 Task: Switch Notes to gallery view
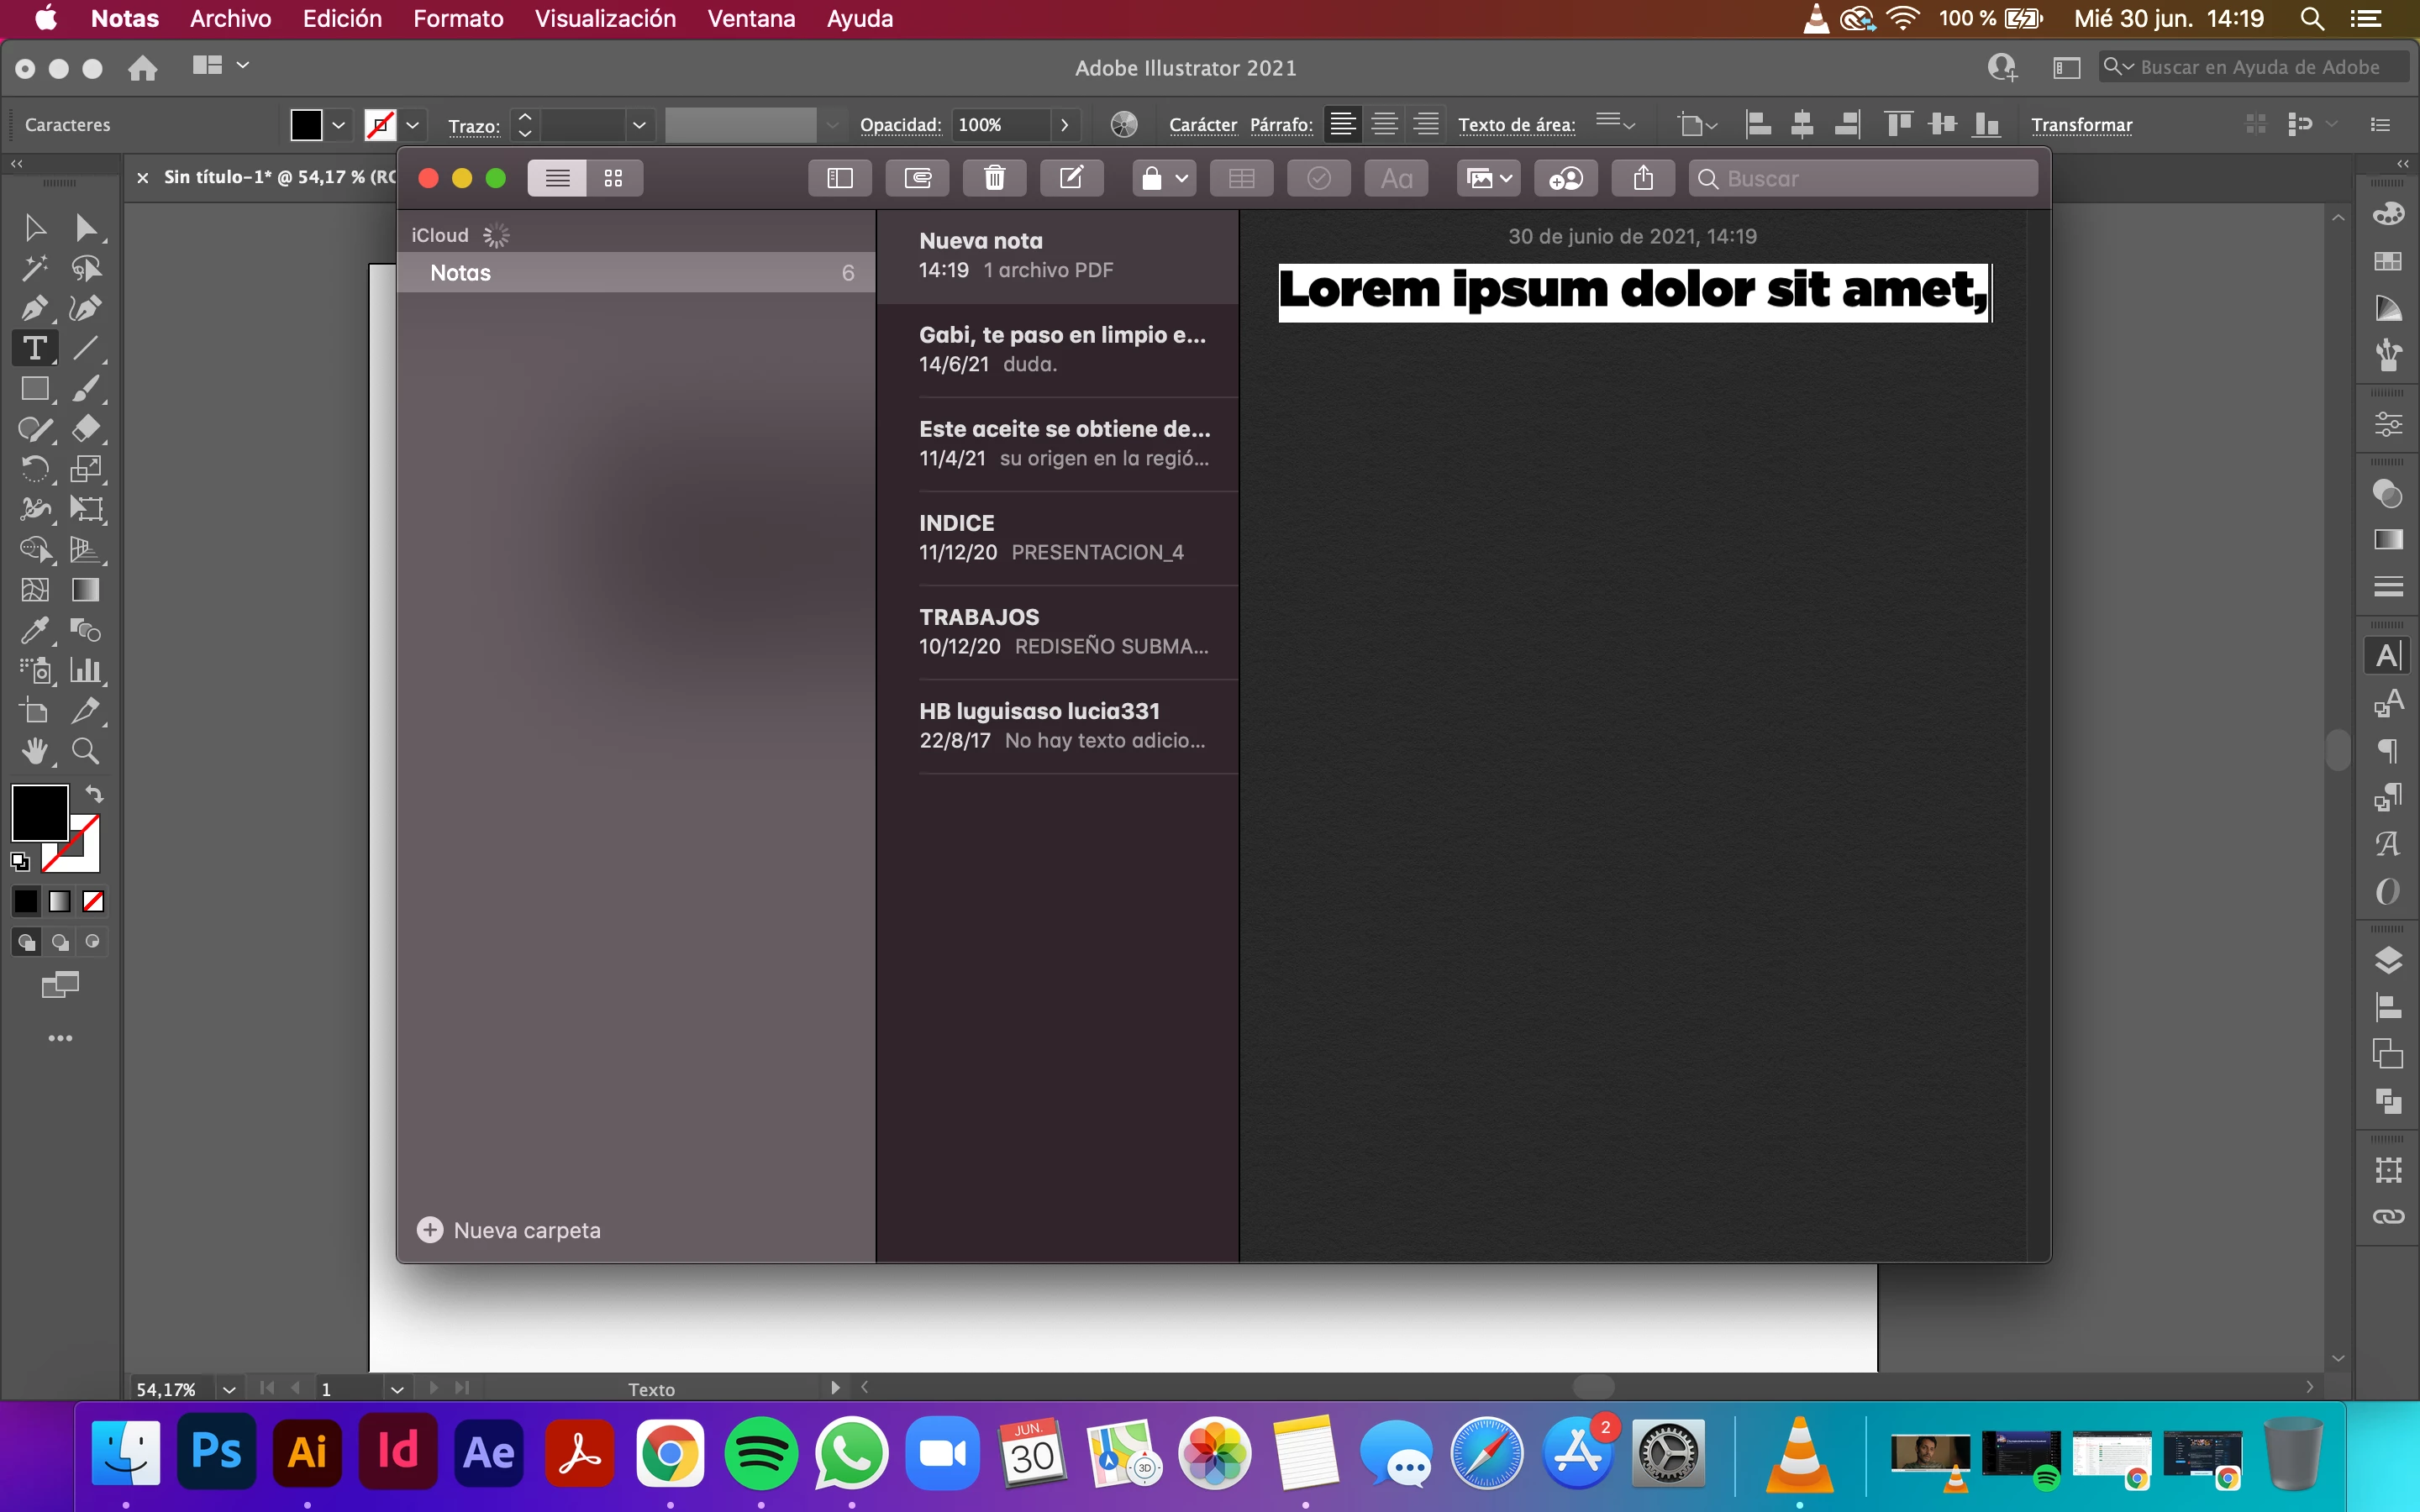tap(613, 179)
